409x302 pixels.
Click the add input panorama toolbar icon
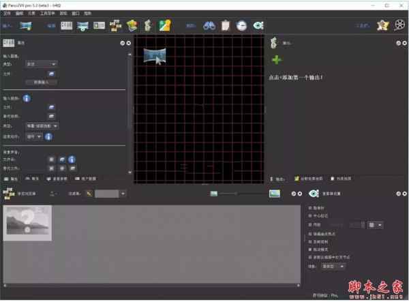(x=26, y=25)
